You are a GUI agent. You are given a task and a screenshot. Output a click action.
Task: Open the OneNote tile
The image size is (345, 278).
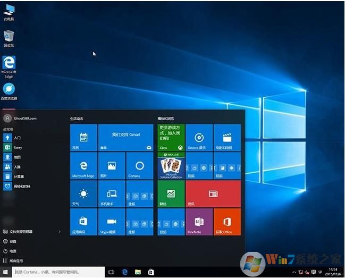click(x=199, y=222)
